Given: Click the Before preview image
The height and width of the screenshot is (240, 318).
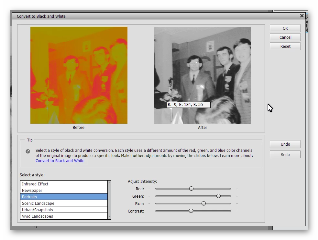Looking at the screenshot, I should point(79,75).
